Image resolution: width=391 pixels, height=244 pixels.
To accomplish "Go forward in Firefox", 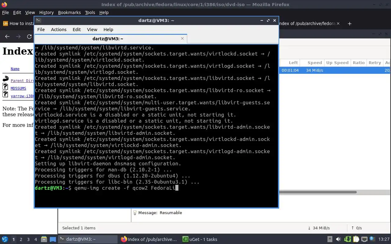I will 18,37.
